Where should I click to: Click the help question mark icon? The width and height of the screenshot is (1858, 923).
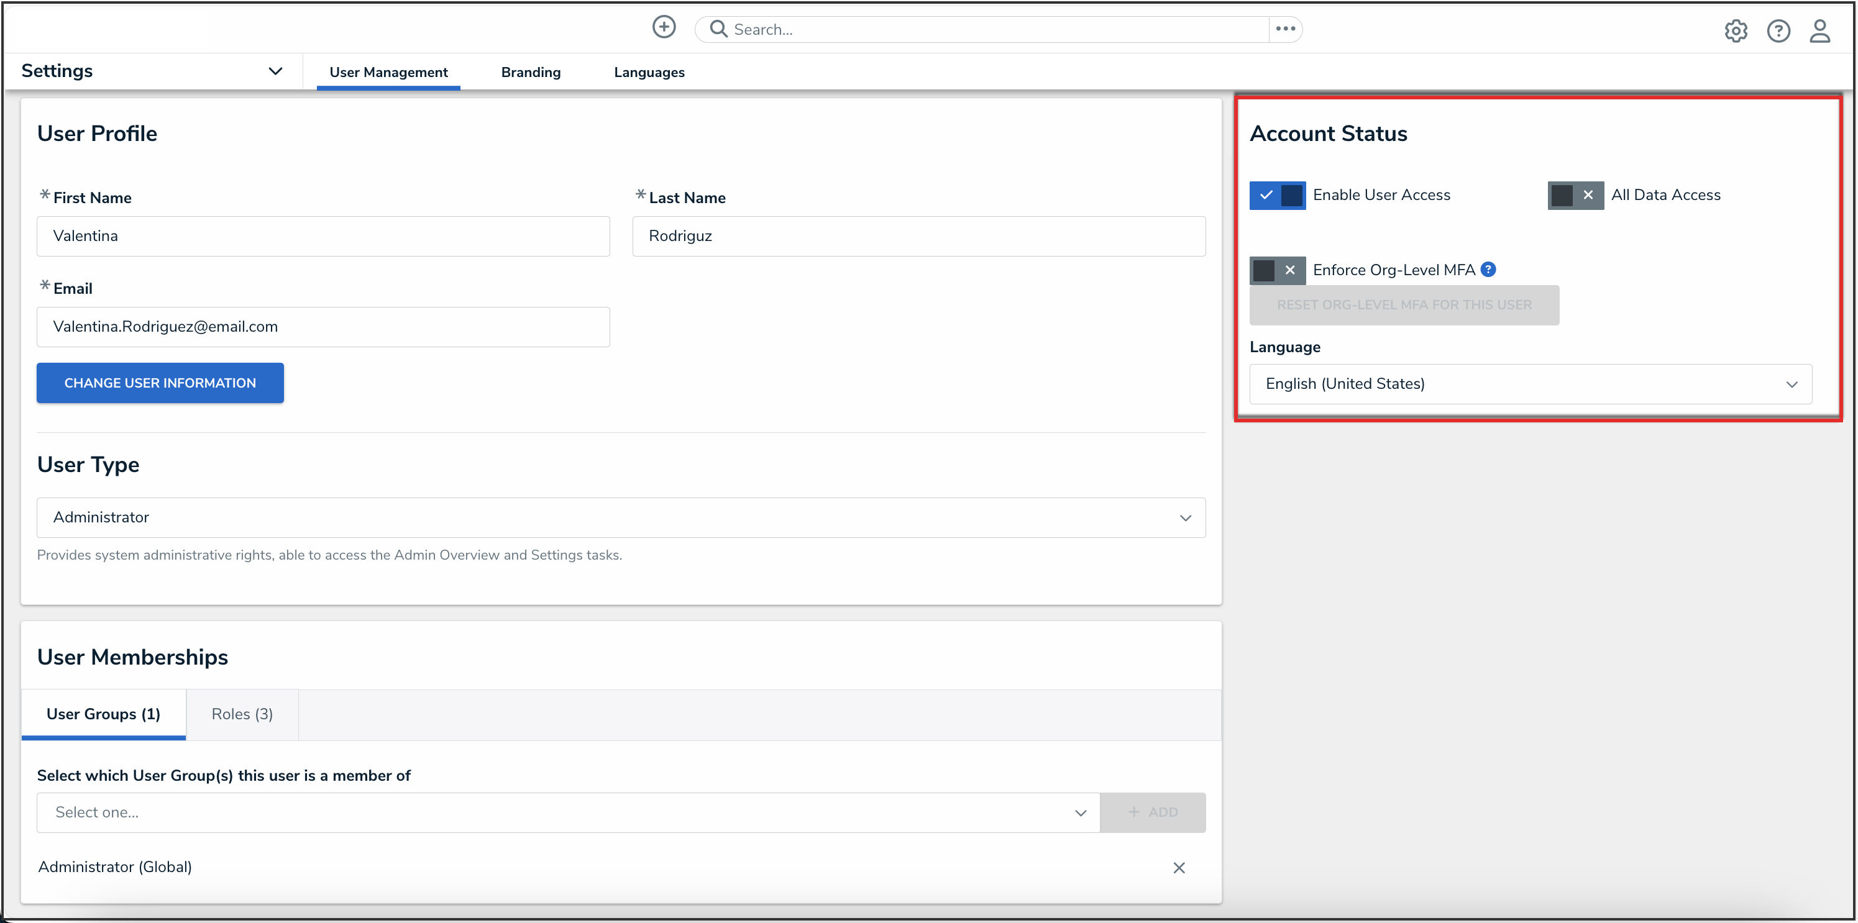(x=1778, y=31)
